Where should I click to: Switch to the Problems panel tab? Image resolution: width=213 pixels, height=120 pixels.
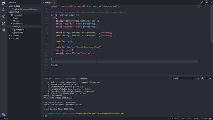coord(47,78)
